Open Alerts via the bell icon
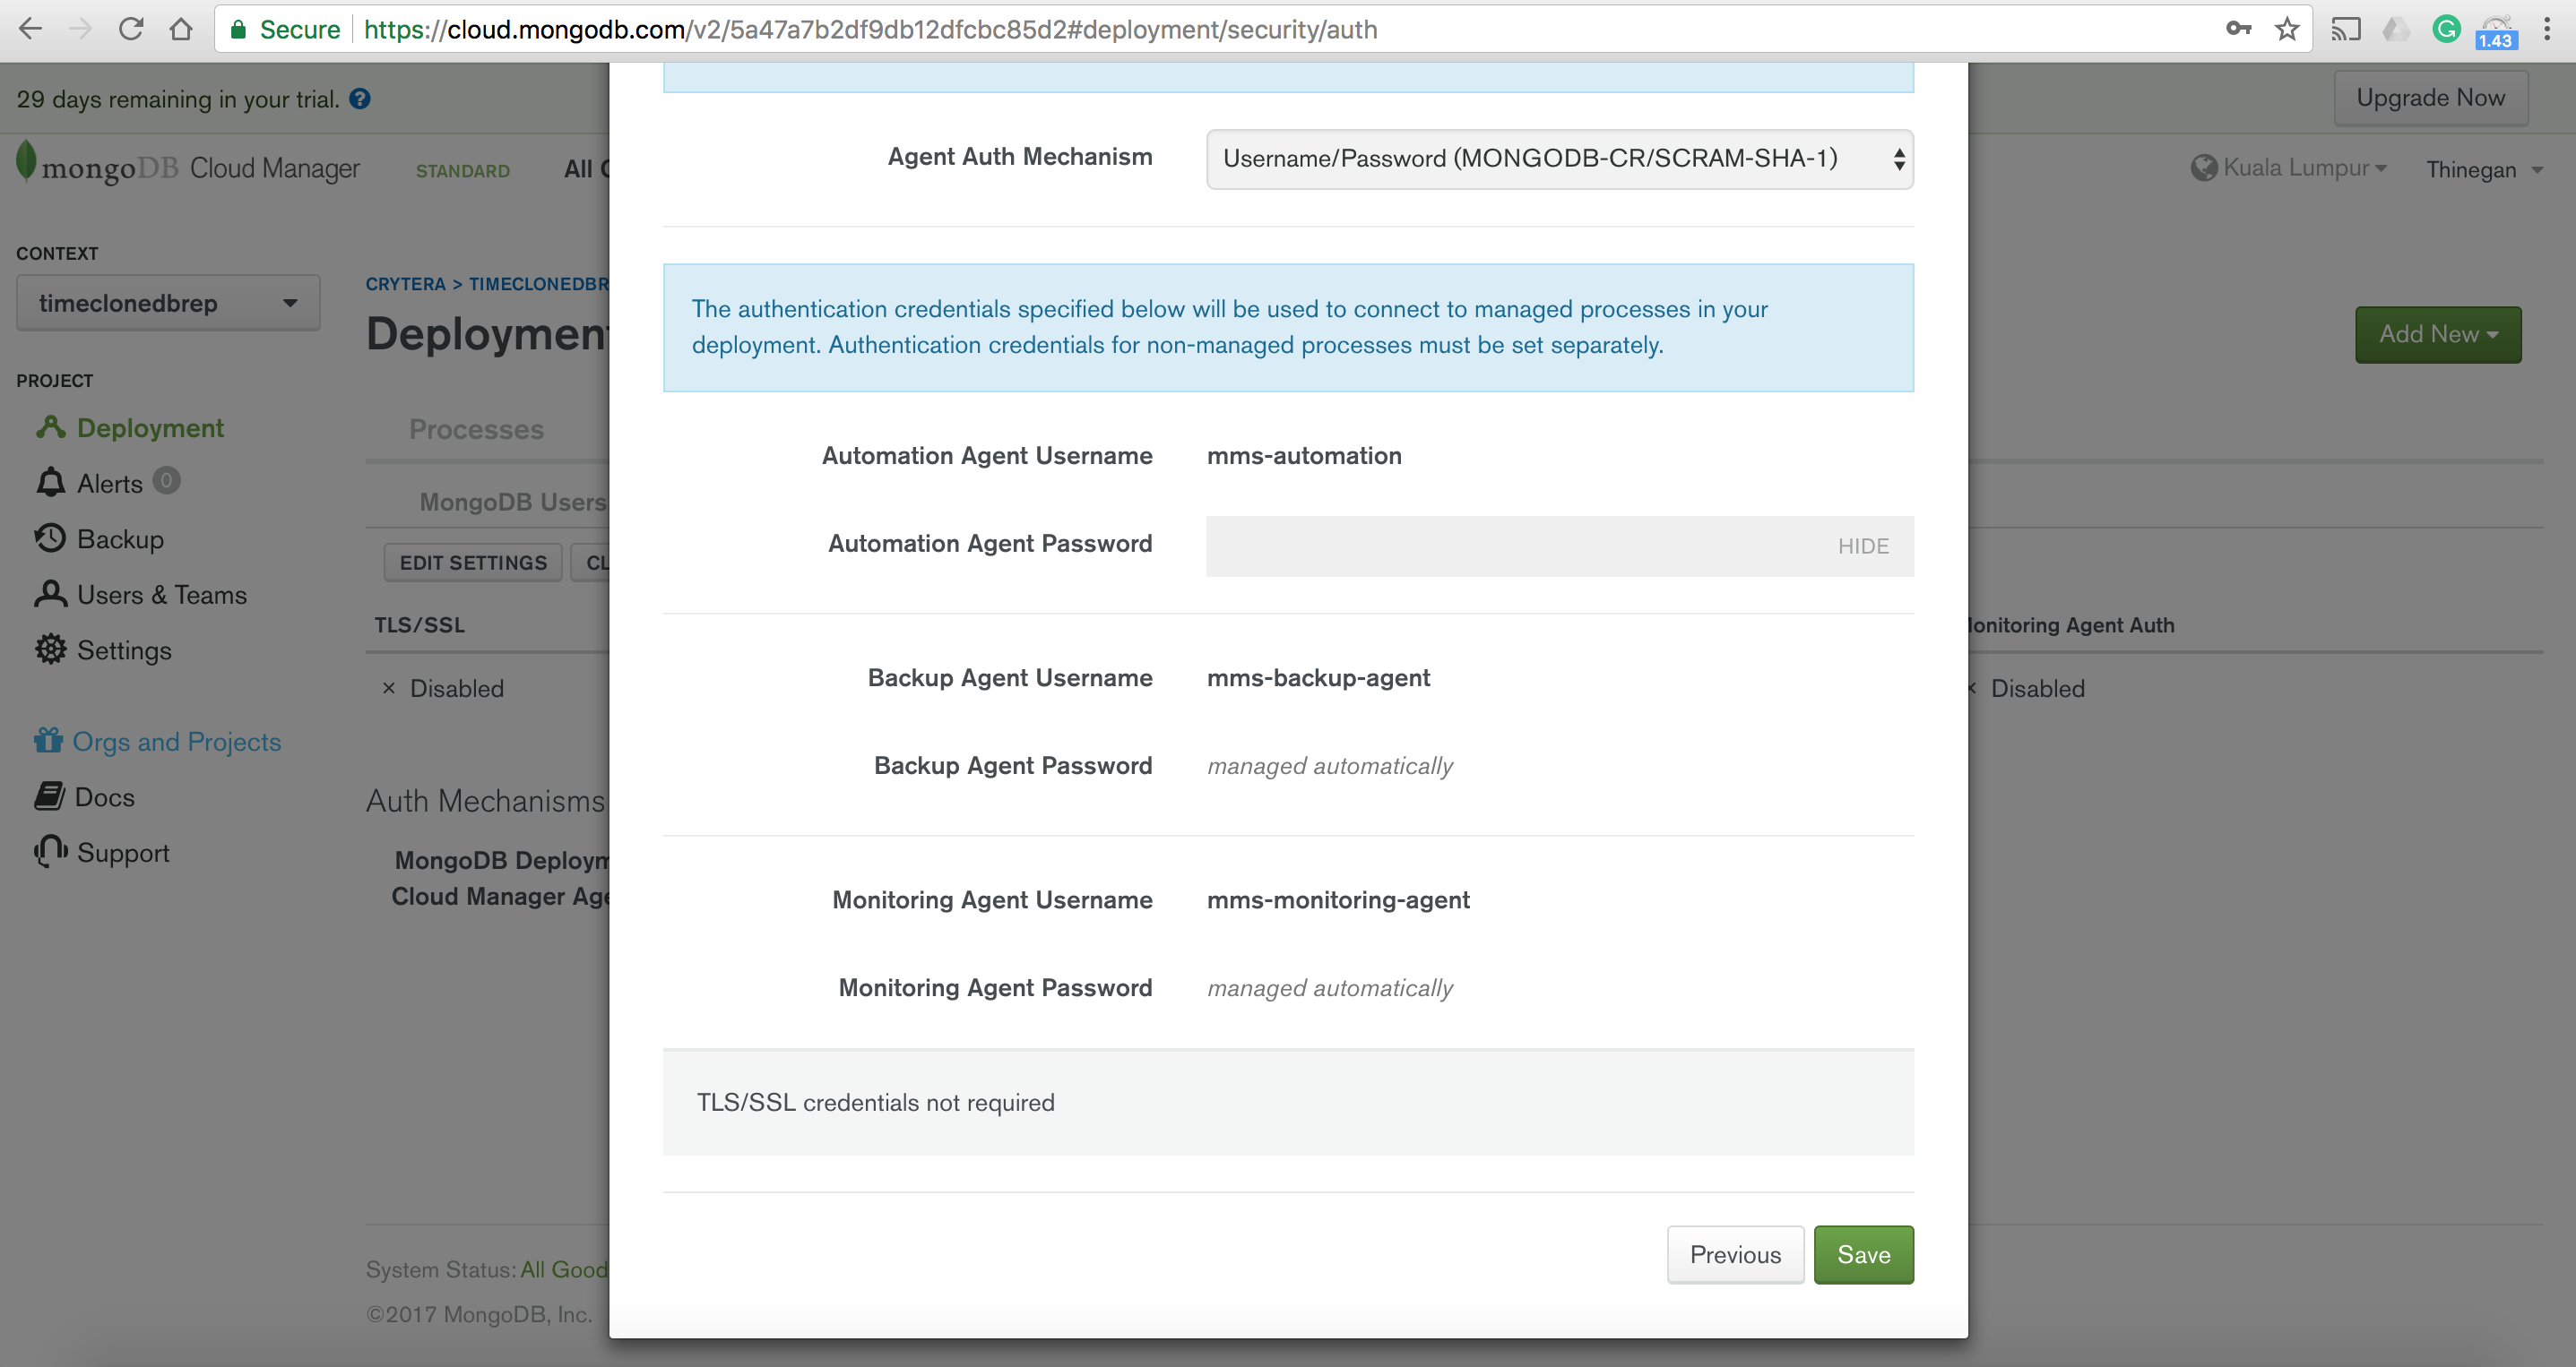Screen dimensions: 2576x1367 (x=50, y=483)
